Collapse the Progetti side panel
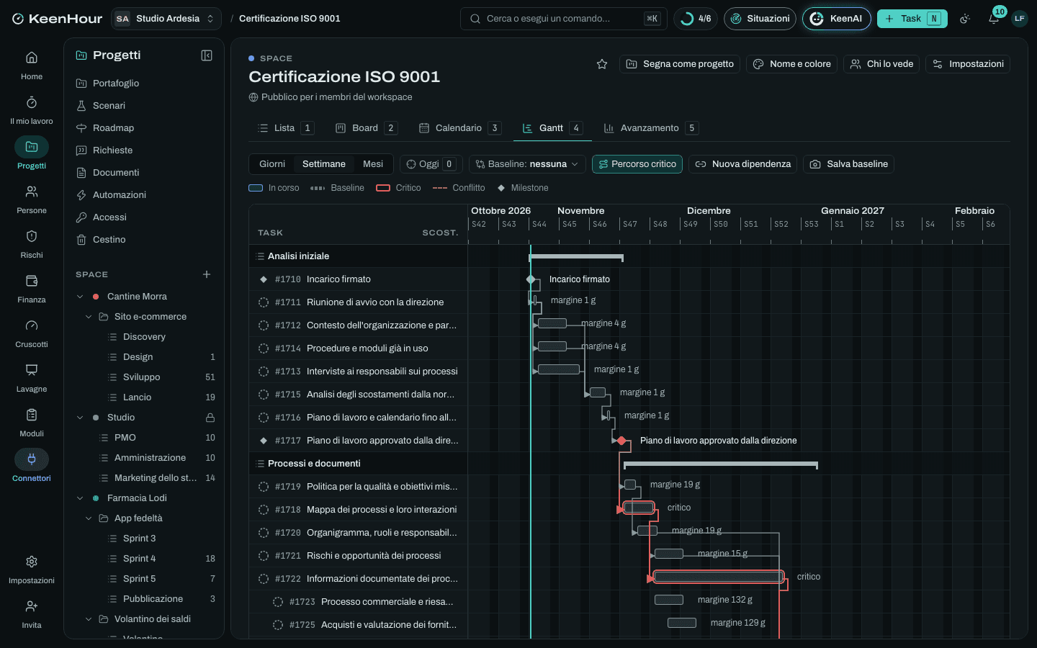Viewport: 1037px width, 648px height. point(207,55)
